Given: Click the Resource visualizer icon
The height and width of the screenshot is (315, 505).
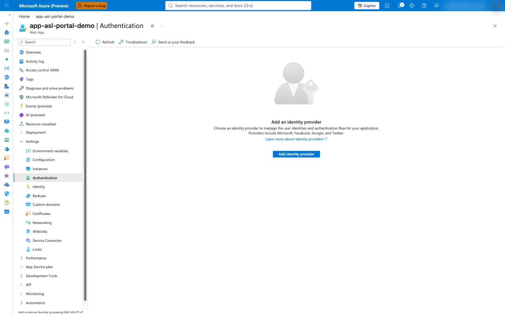Looking at the screenshot, I should pyautogui.click(x=21, y=124).
